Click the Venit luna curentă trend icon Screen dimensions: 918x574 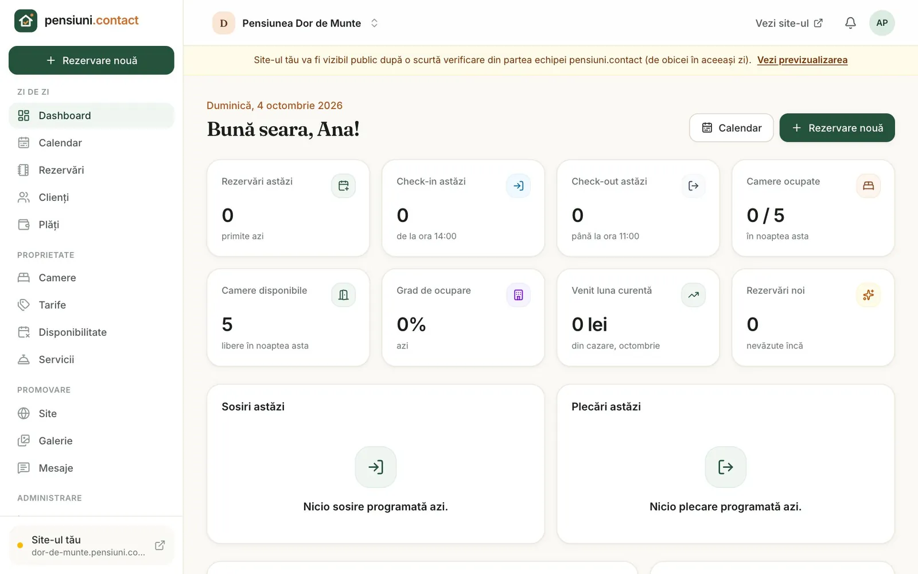693,295
